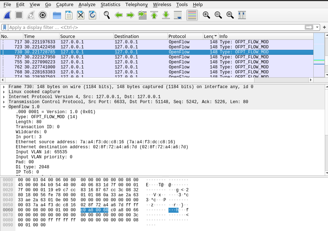Viewport: 328px width, 231px height.
Task: Open the Go menu
Action: 48,4
